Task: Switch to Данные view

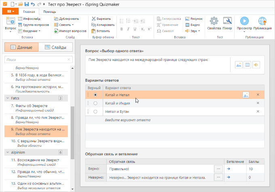Action: pyautogui.click(x=21, y=47)
